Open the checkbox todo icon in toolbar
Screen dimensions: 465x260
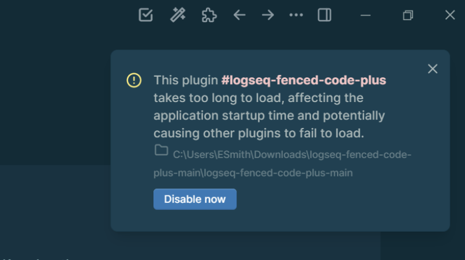(x=145, y=15)
